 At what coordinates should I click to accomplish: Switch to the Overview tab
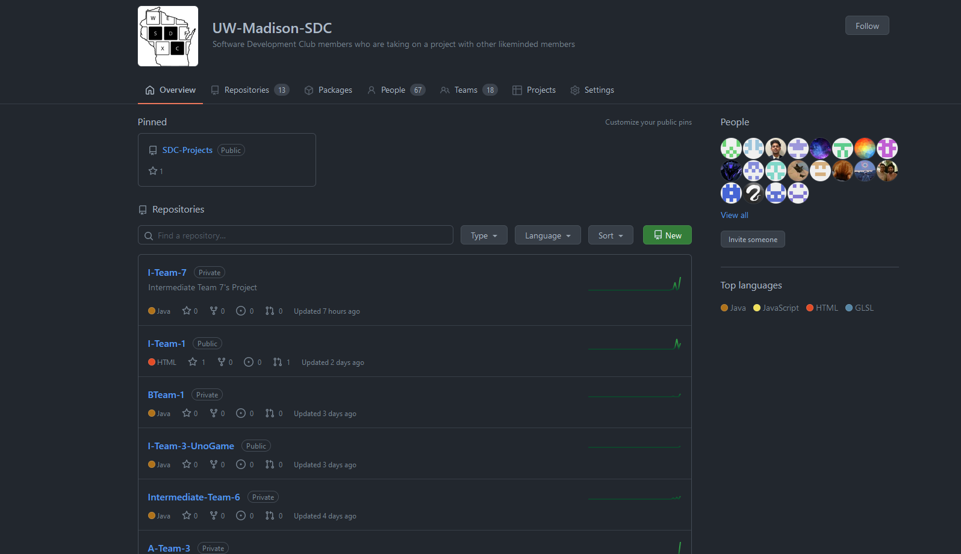[170, 90]
